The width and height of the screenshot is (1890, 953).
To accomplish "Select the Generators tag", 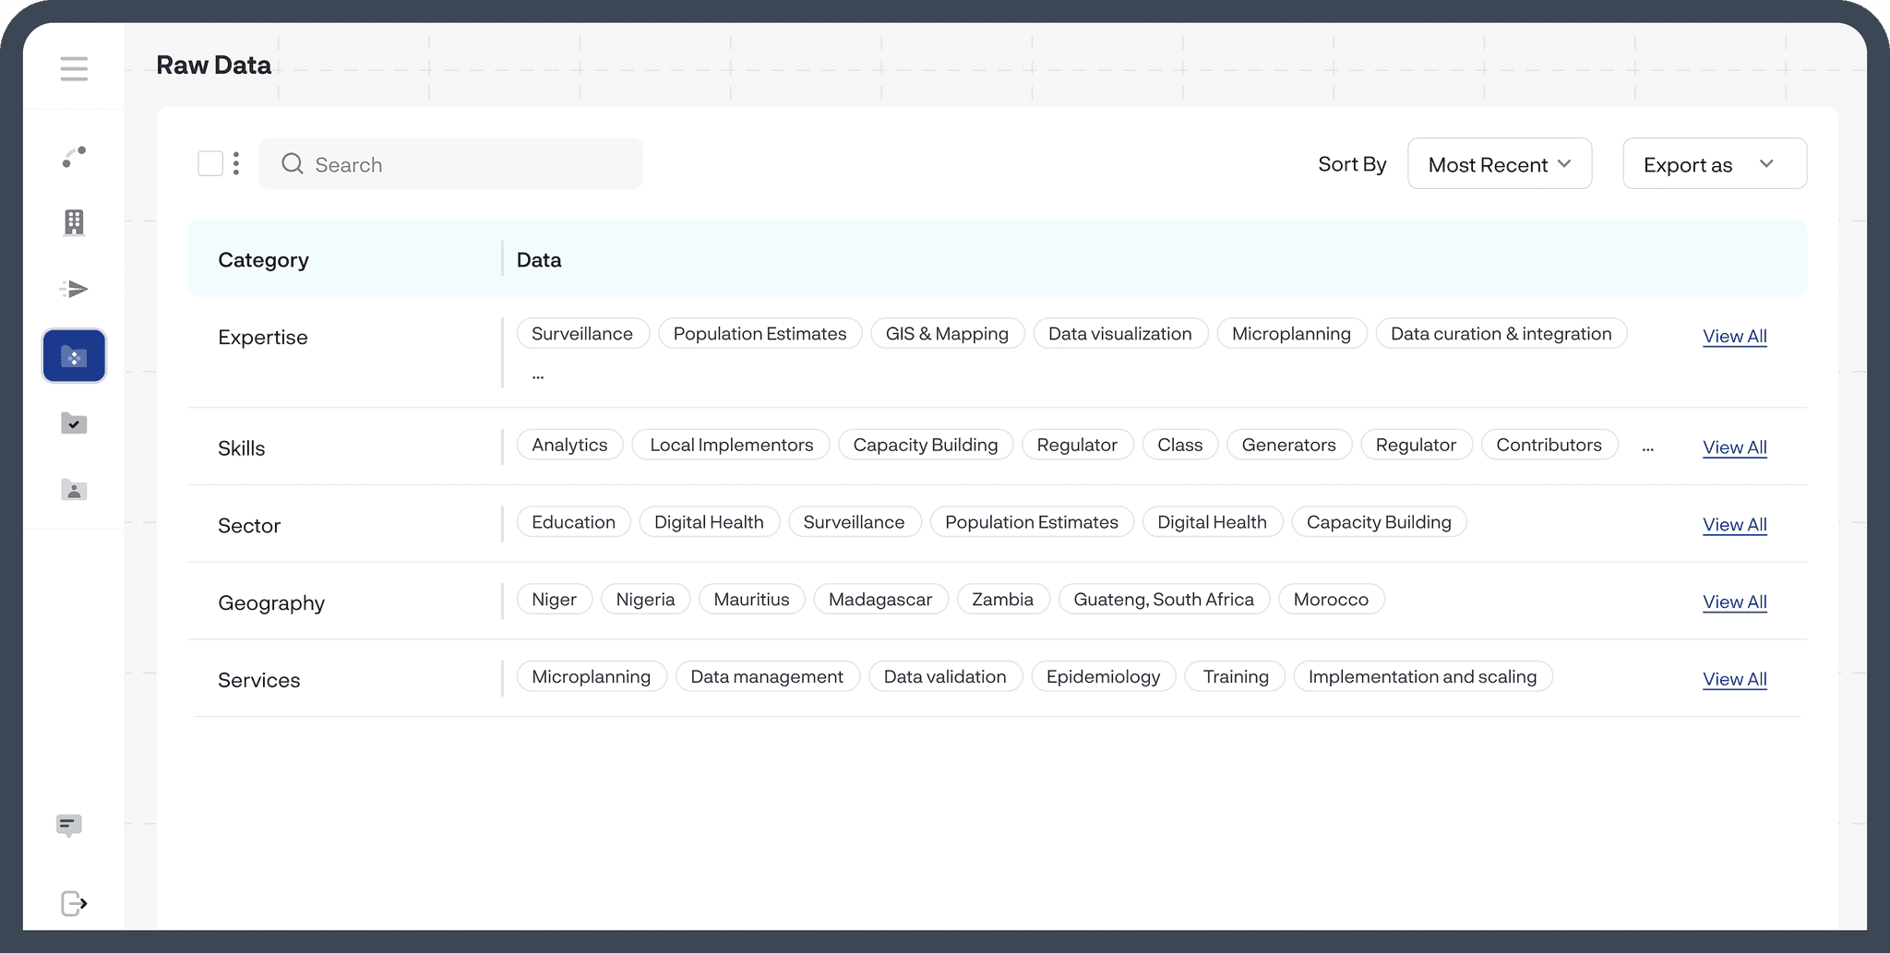I will click(x=1289, y=445).
